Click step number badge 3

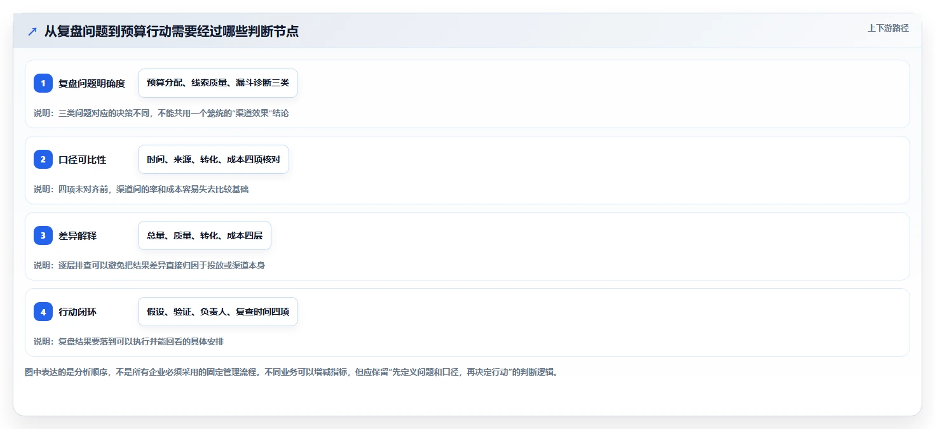point(43,235)
